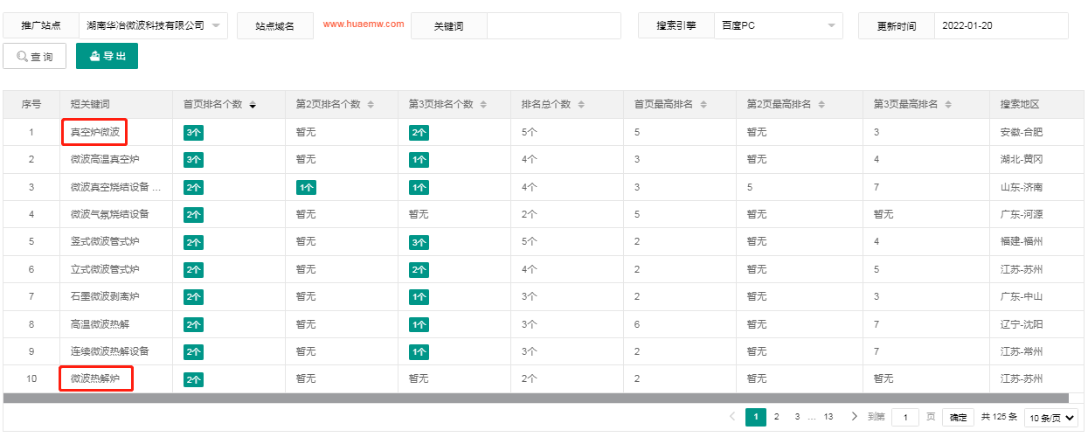Click the keyword 微波高温真空炉
The image size is (1088, 437).
tap(105, 160)
